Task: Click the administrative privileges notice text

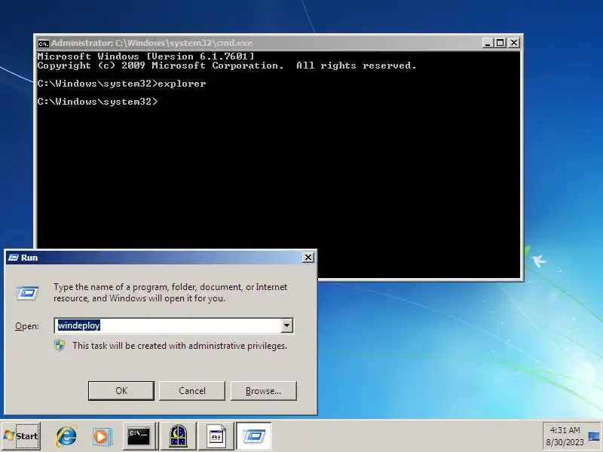Action: [x=179, y=346]
